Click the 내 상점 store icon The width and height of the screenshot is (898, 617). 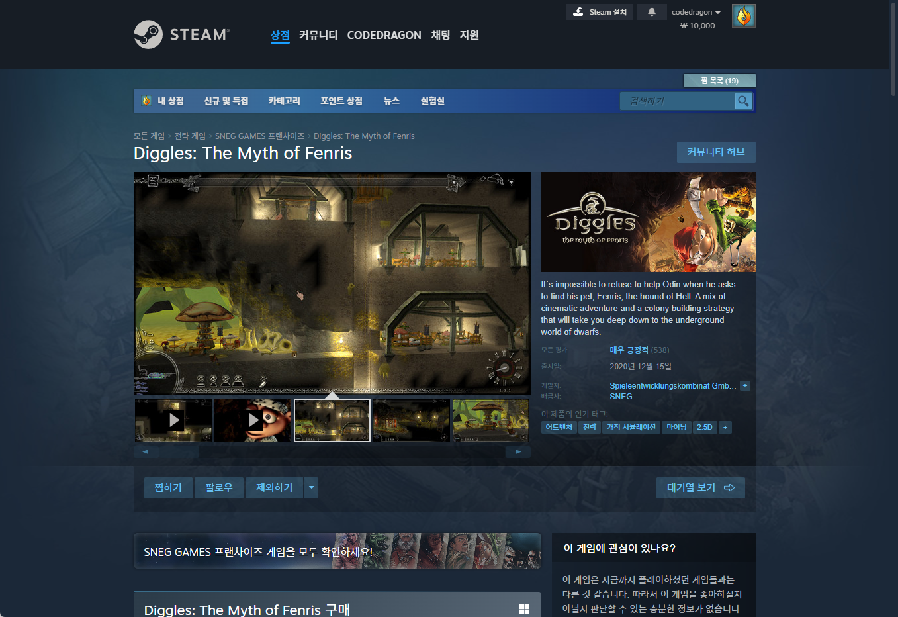[146, 101]
